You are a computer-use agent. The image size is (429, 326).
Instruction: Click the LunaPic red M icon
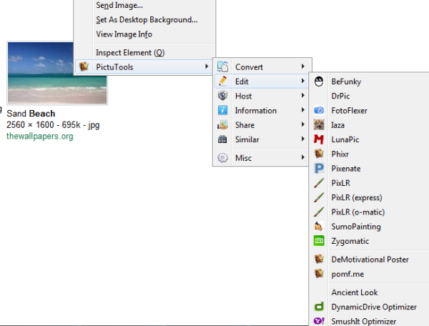tap(320, 139)
